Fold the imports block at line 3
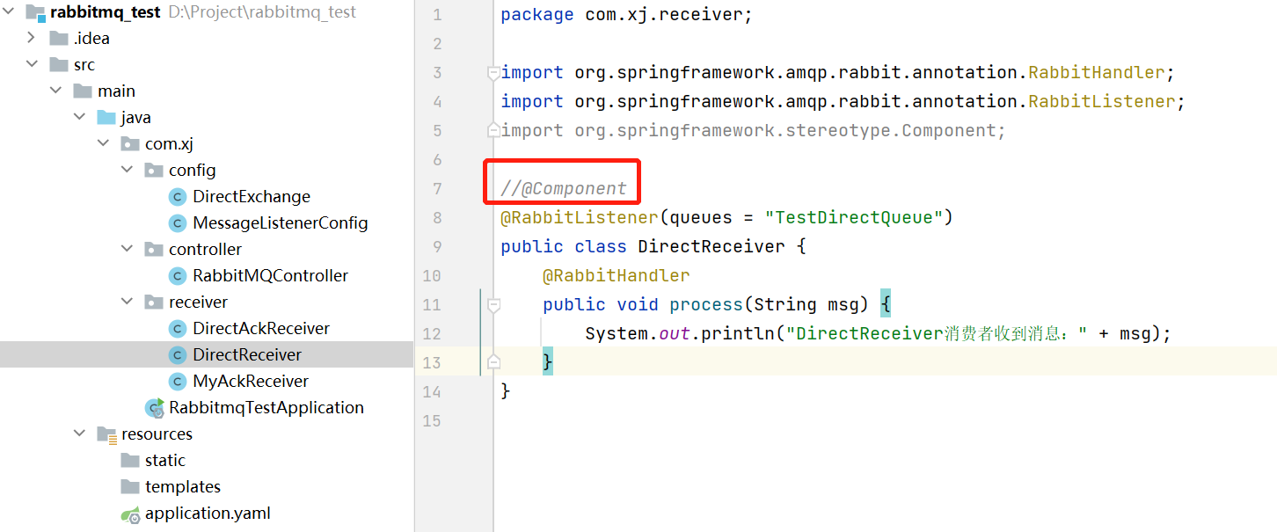 [493, 73]
